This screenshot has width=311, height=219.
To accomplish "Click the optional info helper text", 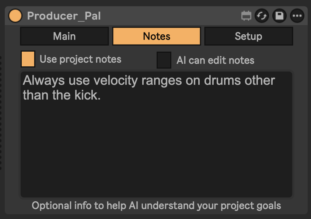I will pyautogui.click(x=156, y=205).
